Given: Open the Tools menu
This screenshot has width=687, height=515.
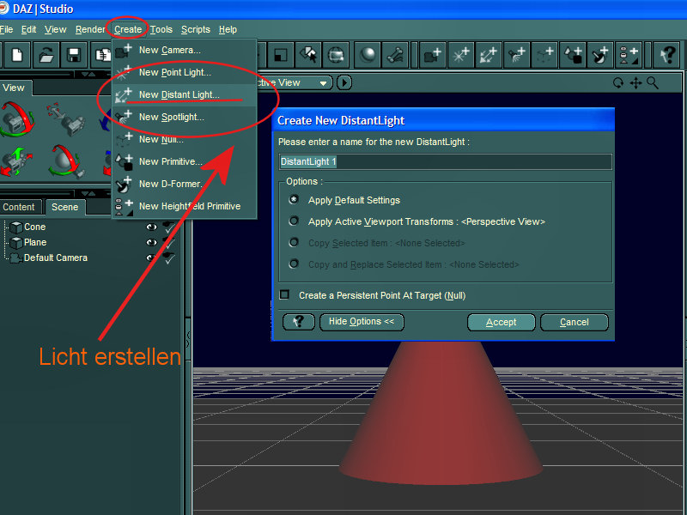Looking at the screenshot, I should point(161,29).
